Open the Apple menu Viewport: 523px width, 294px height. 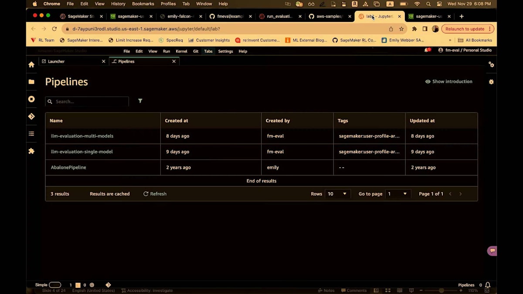[x=35, y=3]
